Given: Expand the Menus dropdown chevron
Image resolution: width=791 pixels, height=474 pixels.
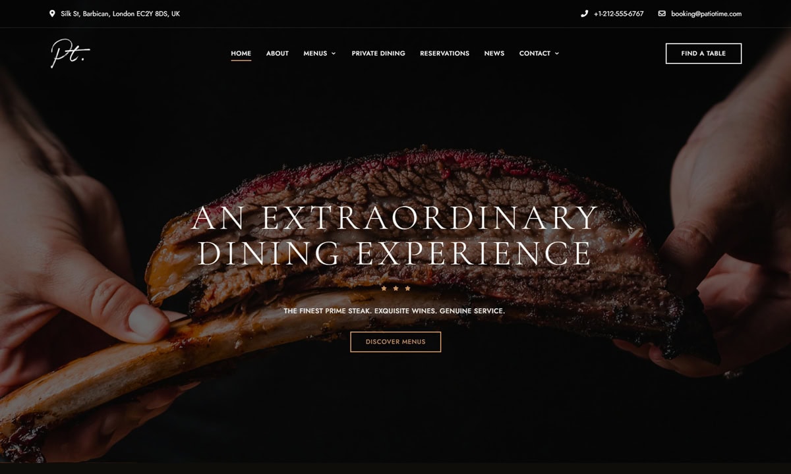Looking at the screenshot, I should coord(334,53).
